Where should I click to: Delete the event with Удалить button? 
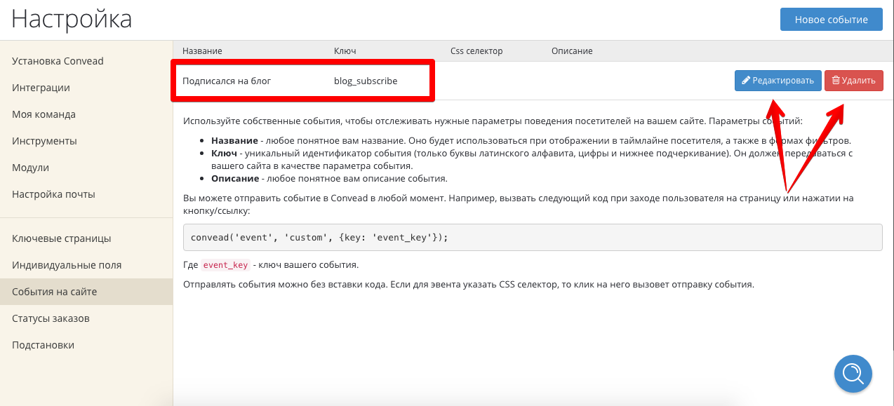tap(854, 81)
